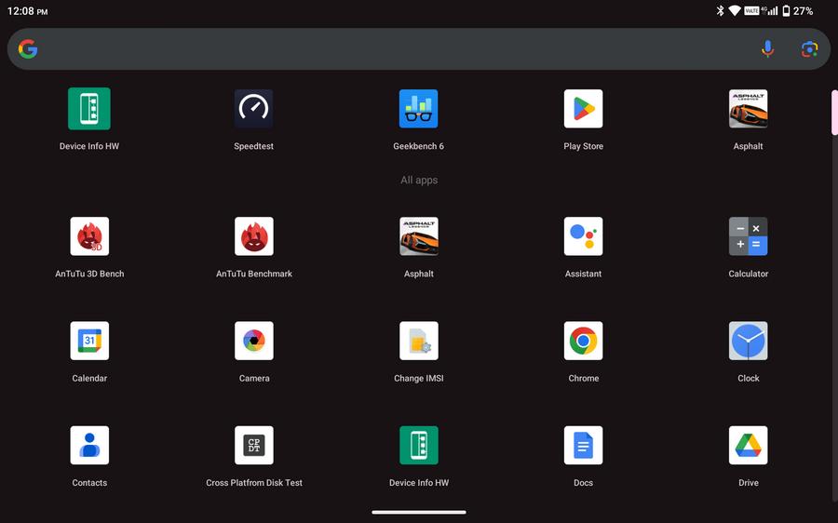Tap the 27% battery percentage text
Image resolution: width=838 pixels, height=523 pixels.
(803, 11)
